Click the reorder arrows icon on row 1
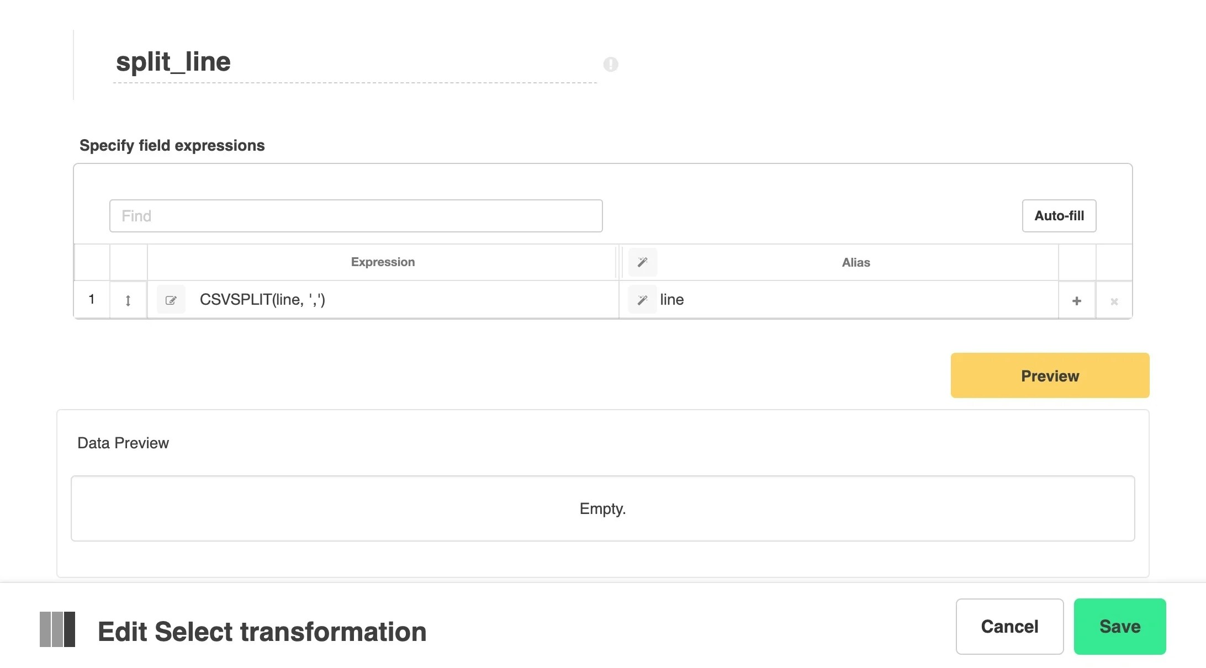The height and width of the screenshot is (668, 1206). [128, 300]
